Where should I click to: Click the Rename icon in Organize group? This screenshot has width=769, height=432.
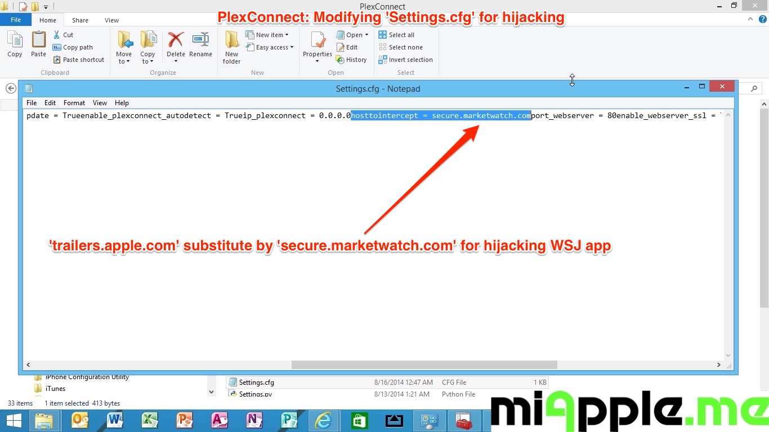(x=200, y=40)
